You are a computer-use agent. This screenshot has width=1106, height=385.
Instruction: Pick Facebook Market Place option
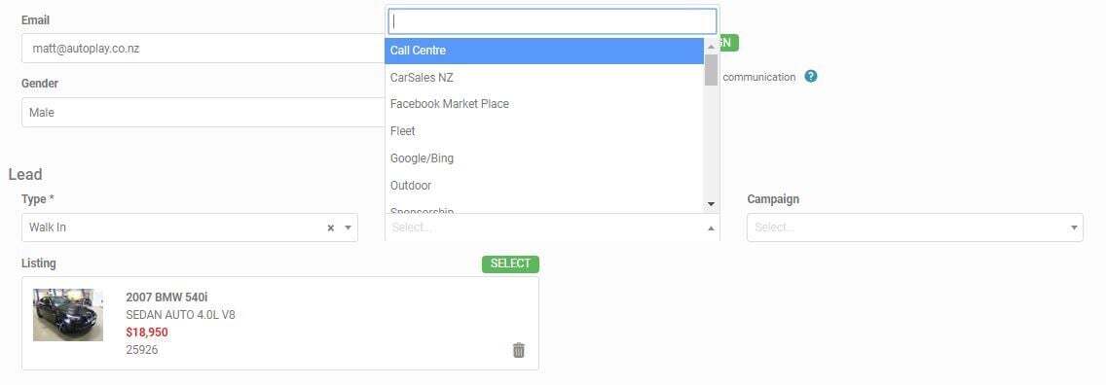pos(544,104)
